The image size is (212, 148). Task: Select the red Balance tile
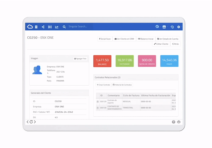(102, 61)
